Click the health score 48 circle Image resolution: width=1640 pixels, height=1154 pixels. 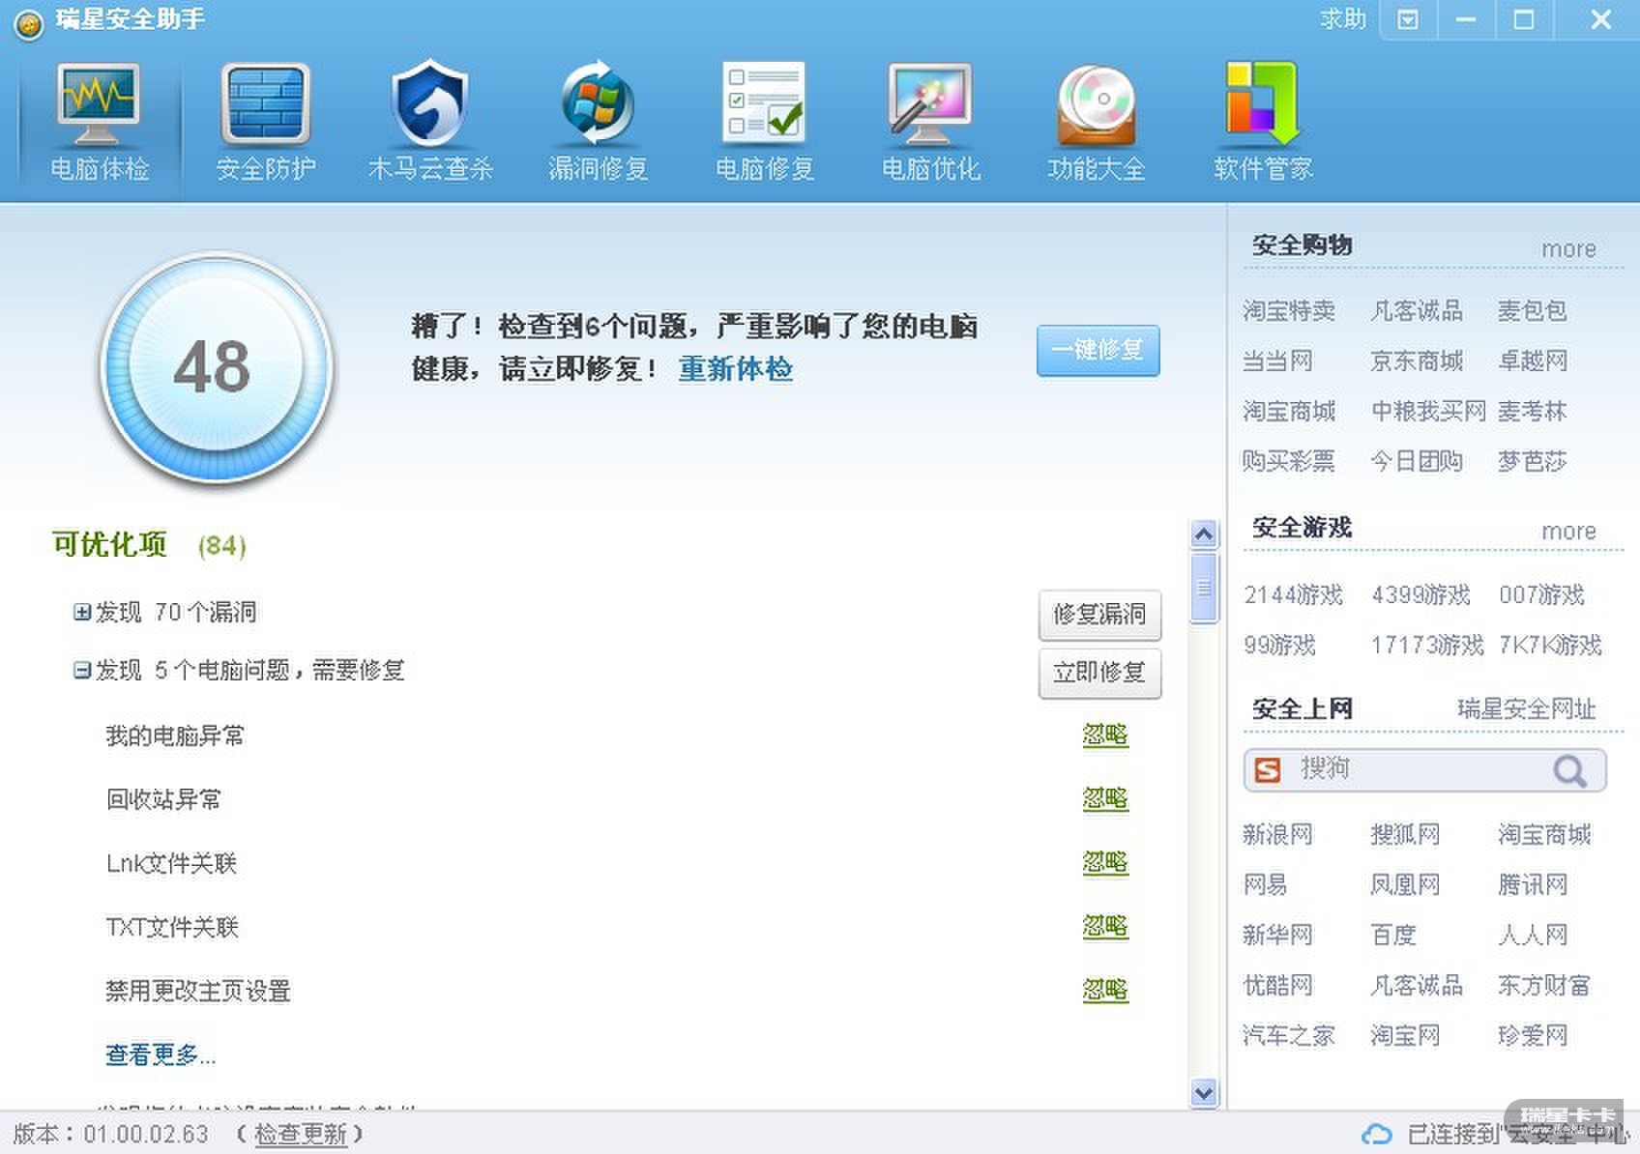218,367
